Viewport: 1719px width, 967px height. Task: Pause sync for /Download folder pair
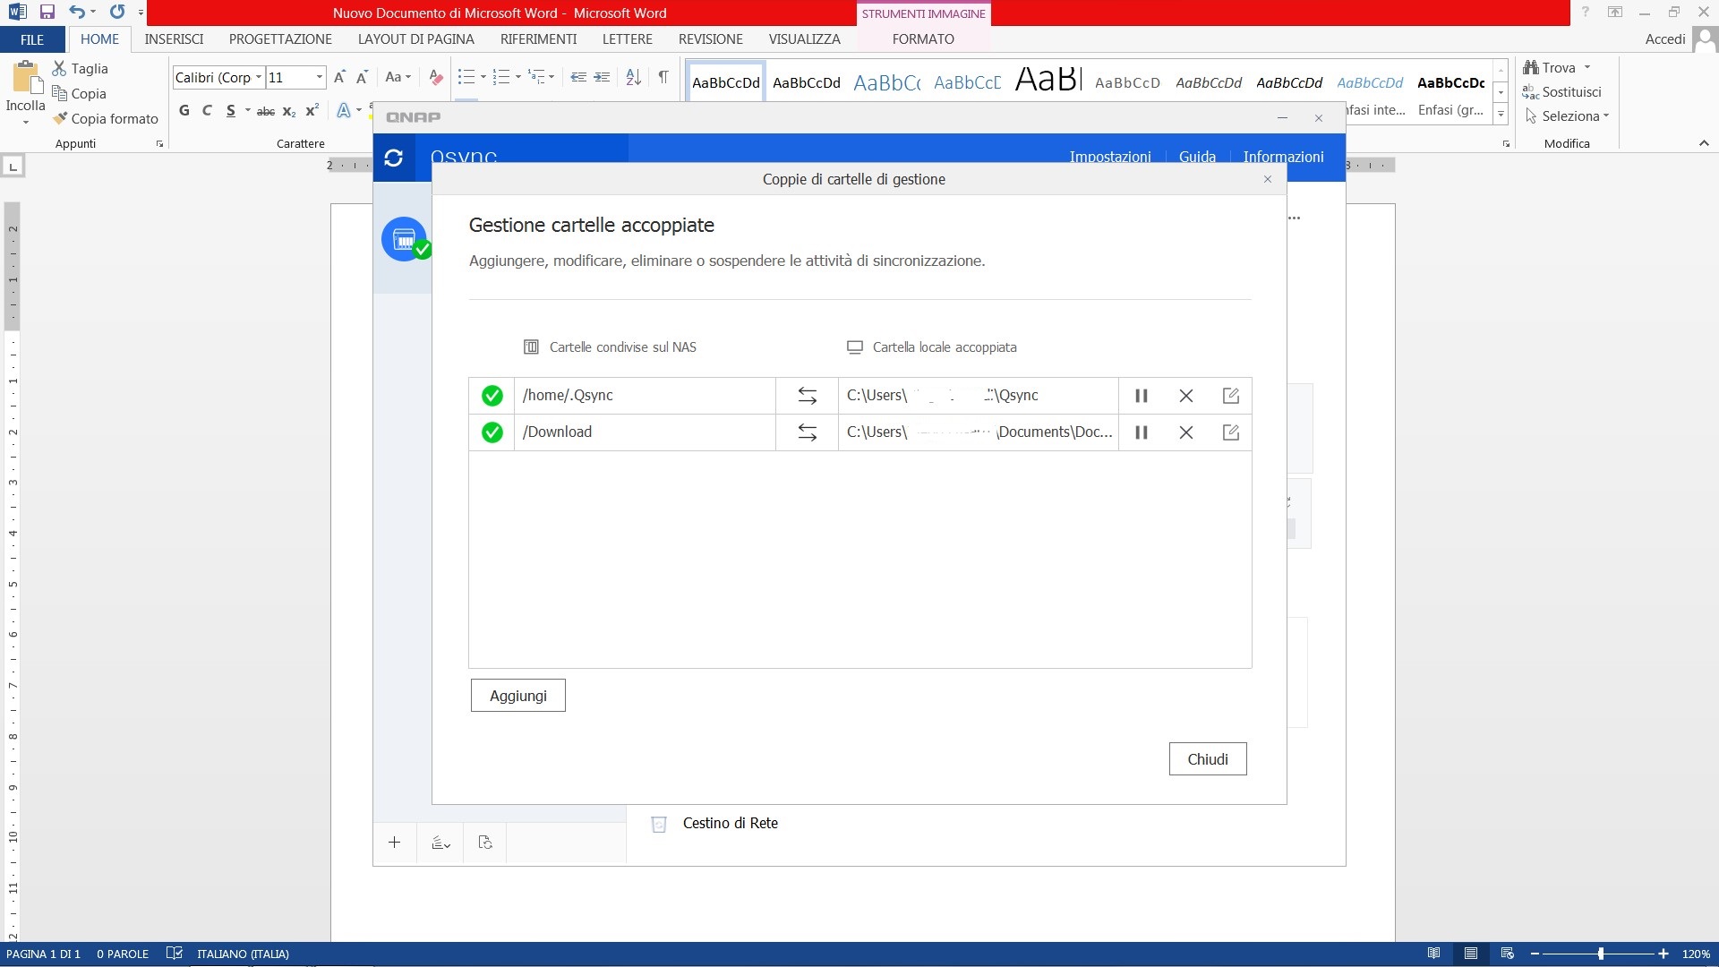[x=1141, y=432]
